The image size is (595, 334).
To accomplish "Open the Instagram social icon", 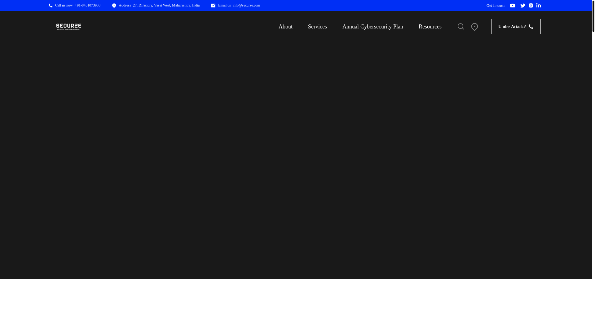I will coord(531,6).
